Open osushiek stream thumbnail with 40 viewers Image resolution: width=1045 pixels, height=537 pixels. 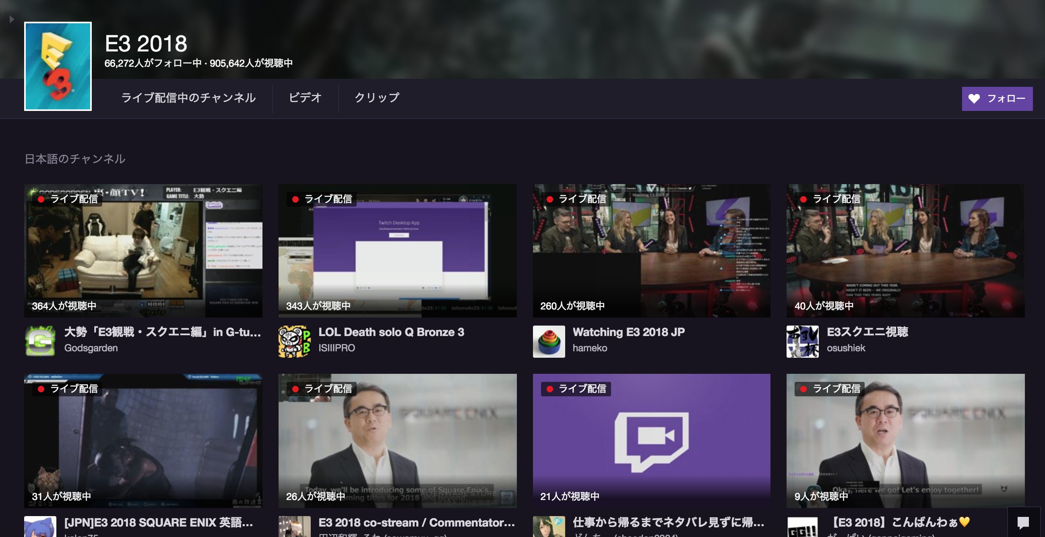click(x=905, y=251)
